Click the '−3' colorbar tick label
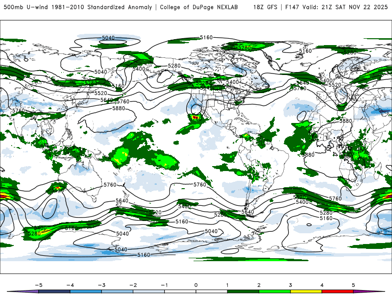This screenshot has width=392, height=294. [x=101, y=285]
